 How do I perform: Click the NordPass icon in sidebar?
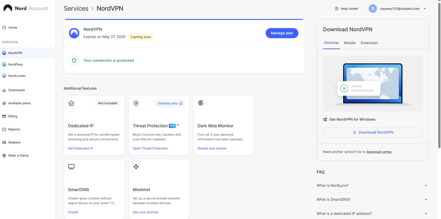[x=4, y=64]
